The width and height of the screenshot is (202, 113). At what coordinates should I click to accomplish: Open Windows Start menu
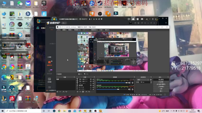3,111
